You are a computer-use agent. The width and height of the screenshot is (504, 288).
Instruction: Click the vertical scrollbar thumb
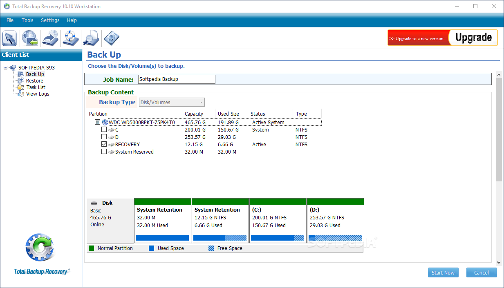point(499,129)
